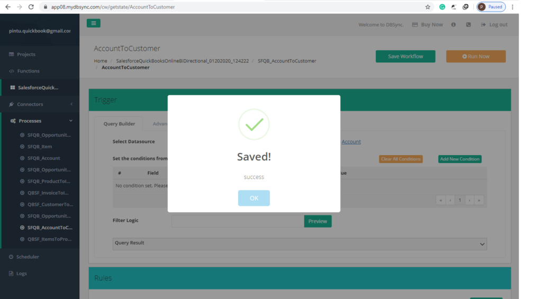Click the Connectors plug icon
This screenshot has width=542, height=299.
click(x=12, y=104)
